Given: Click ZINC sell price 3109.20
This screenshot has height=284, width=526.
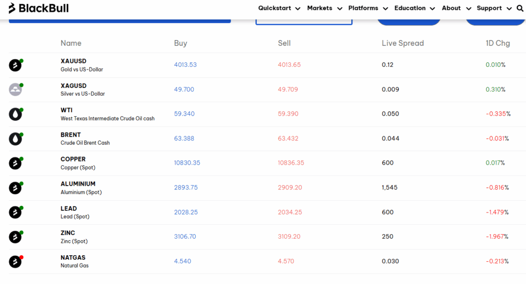Looking at the screenshot, I should point(289,237).
